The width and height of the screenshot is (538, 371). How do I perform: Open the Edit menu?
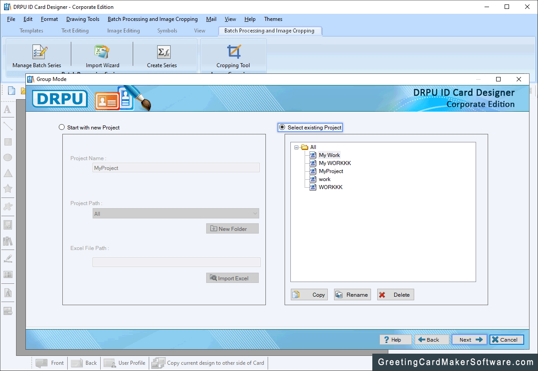coord(28,19)
